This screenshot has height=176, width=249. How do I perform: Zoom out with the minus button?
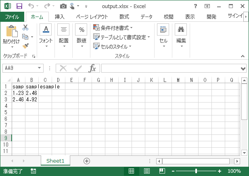click(173, 171)
